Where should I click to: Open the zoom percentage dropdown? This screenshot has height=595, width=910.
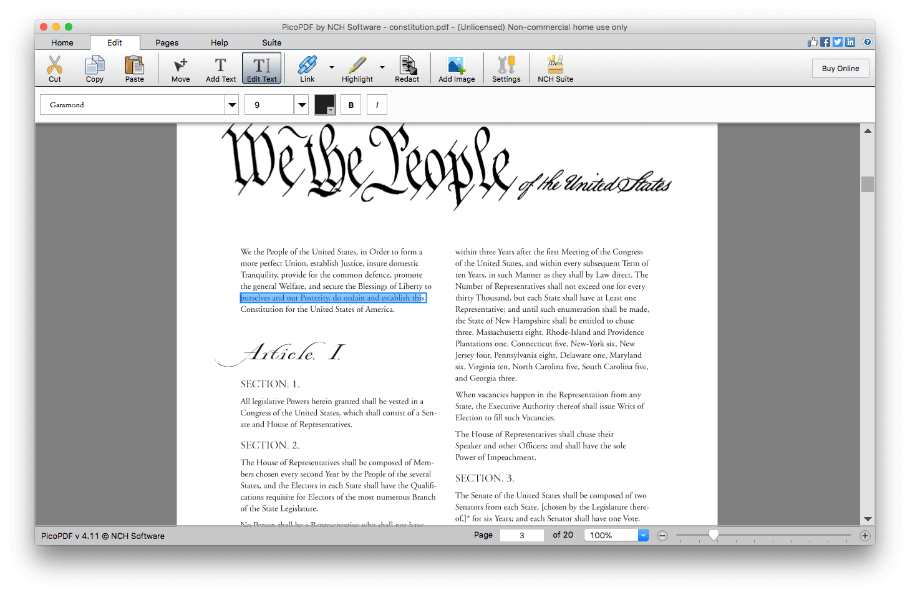coord(643,535)
